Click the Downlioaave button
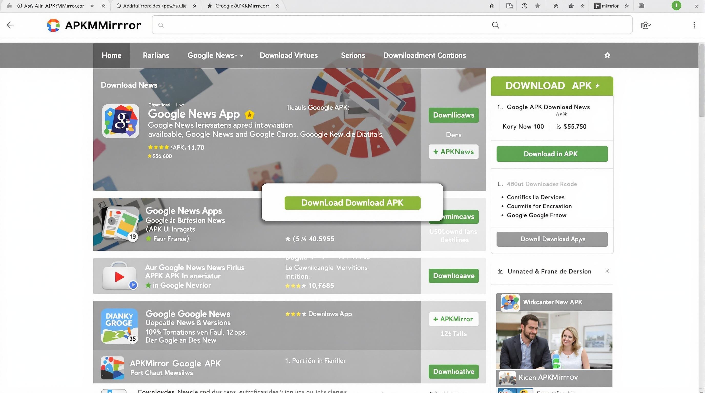The image size is (705, 393). 453,276
